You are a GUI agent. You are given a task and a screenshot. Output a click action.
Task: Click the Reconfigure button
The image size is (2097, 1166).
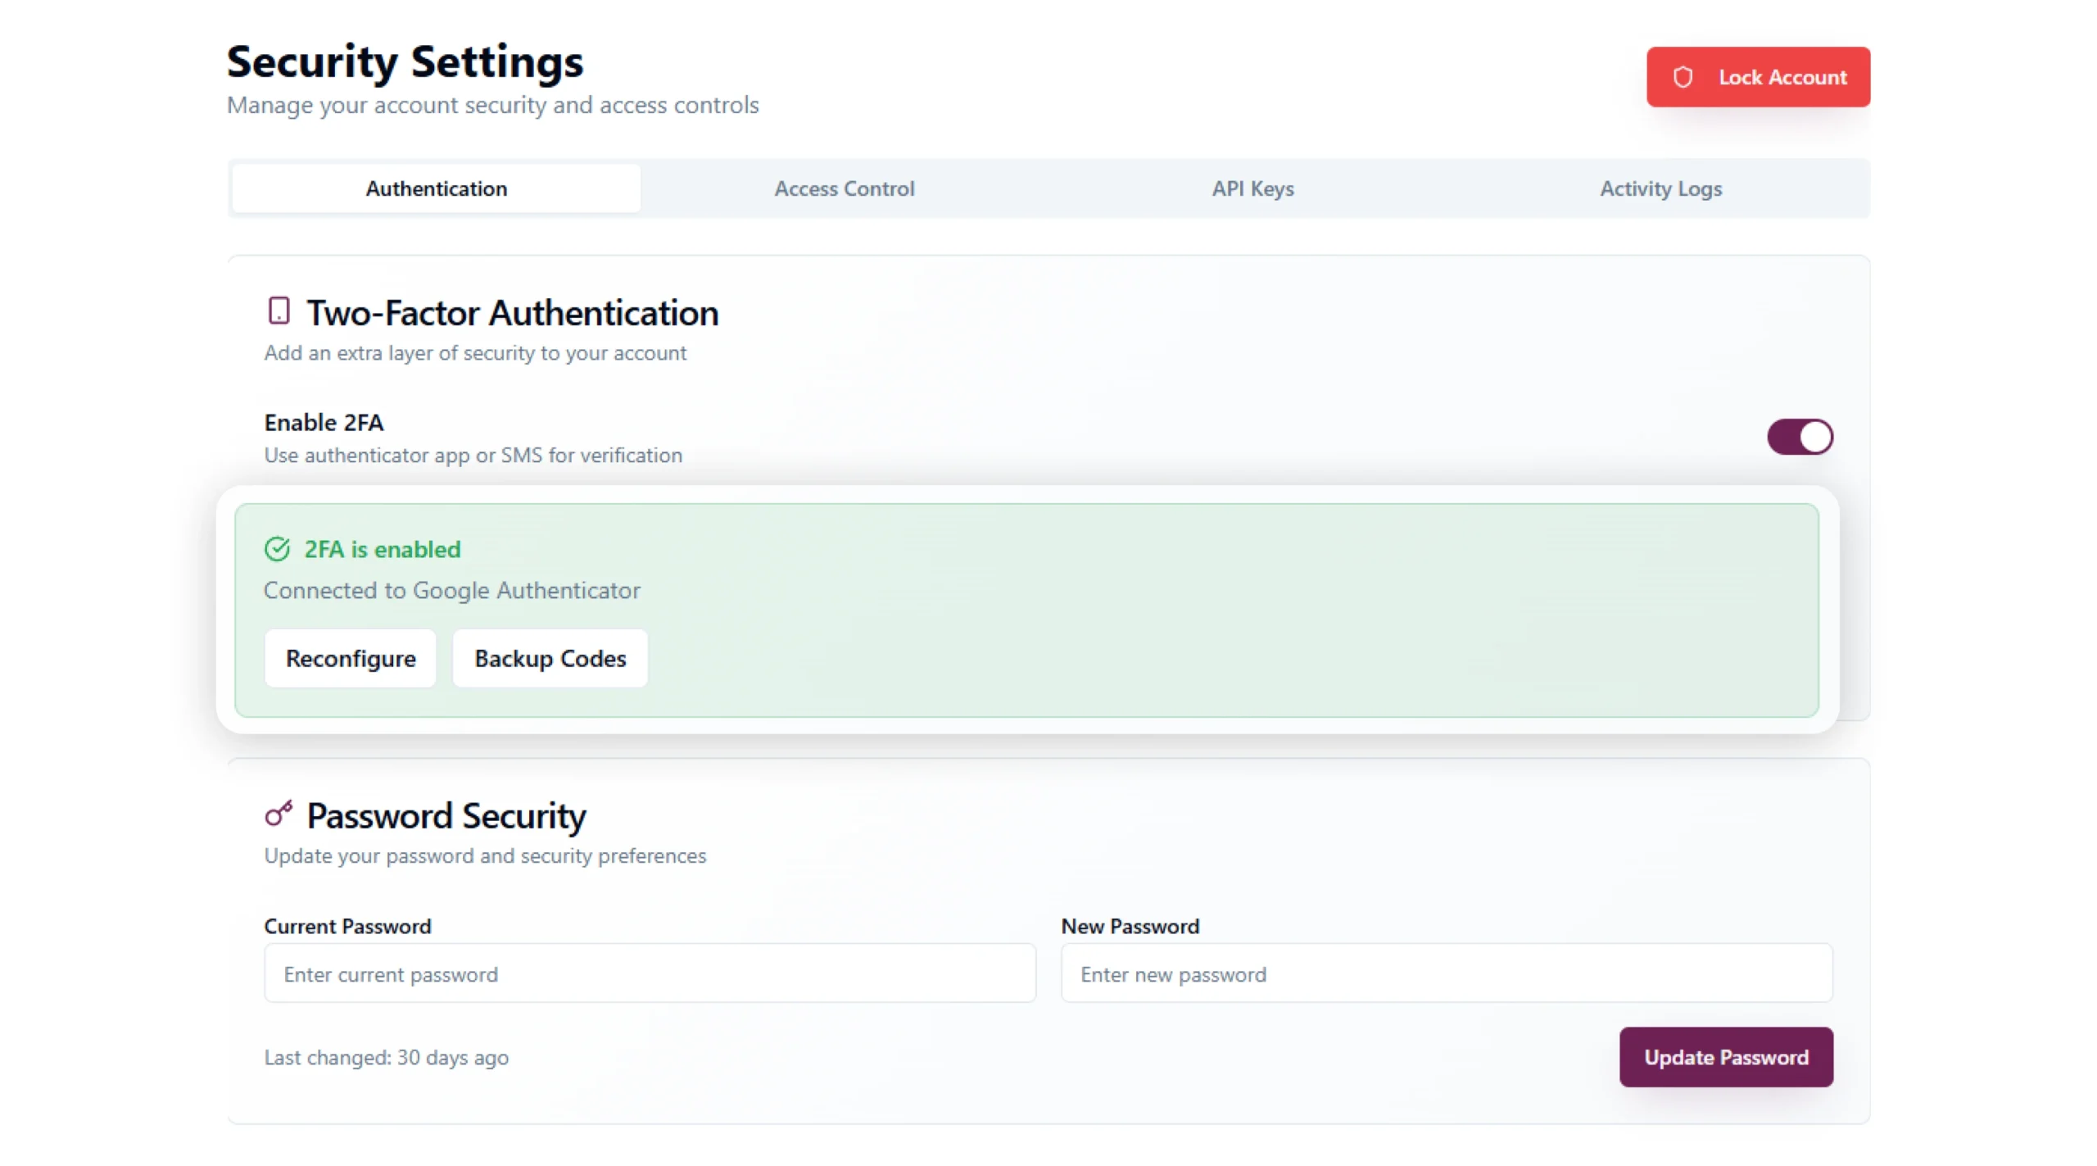coord(351,659)
